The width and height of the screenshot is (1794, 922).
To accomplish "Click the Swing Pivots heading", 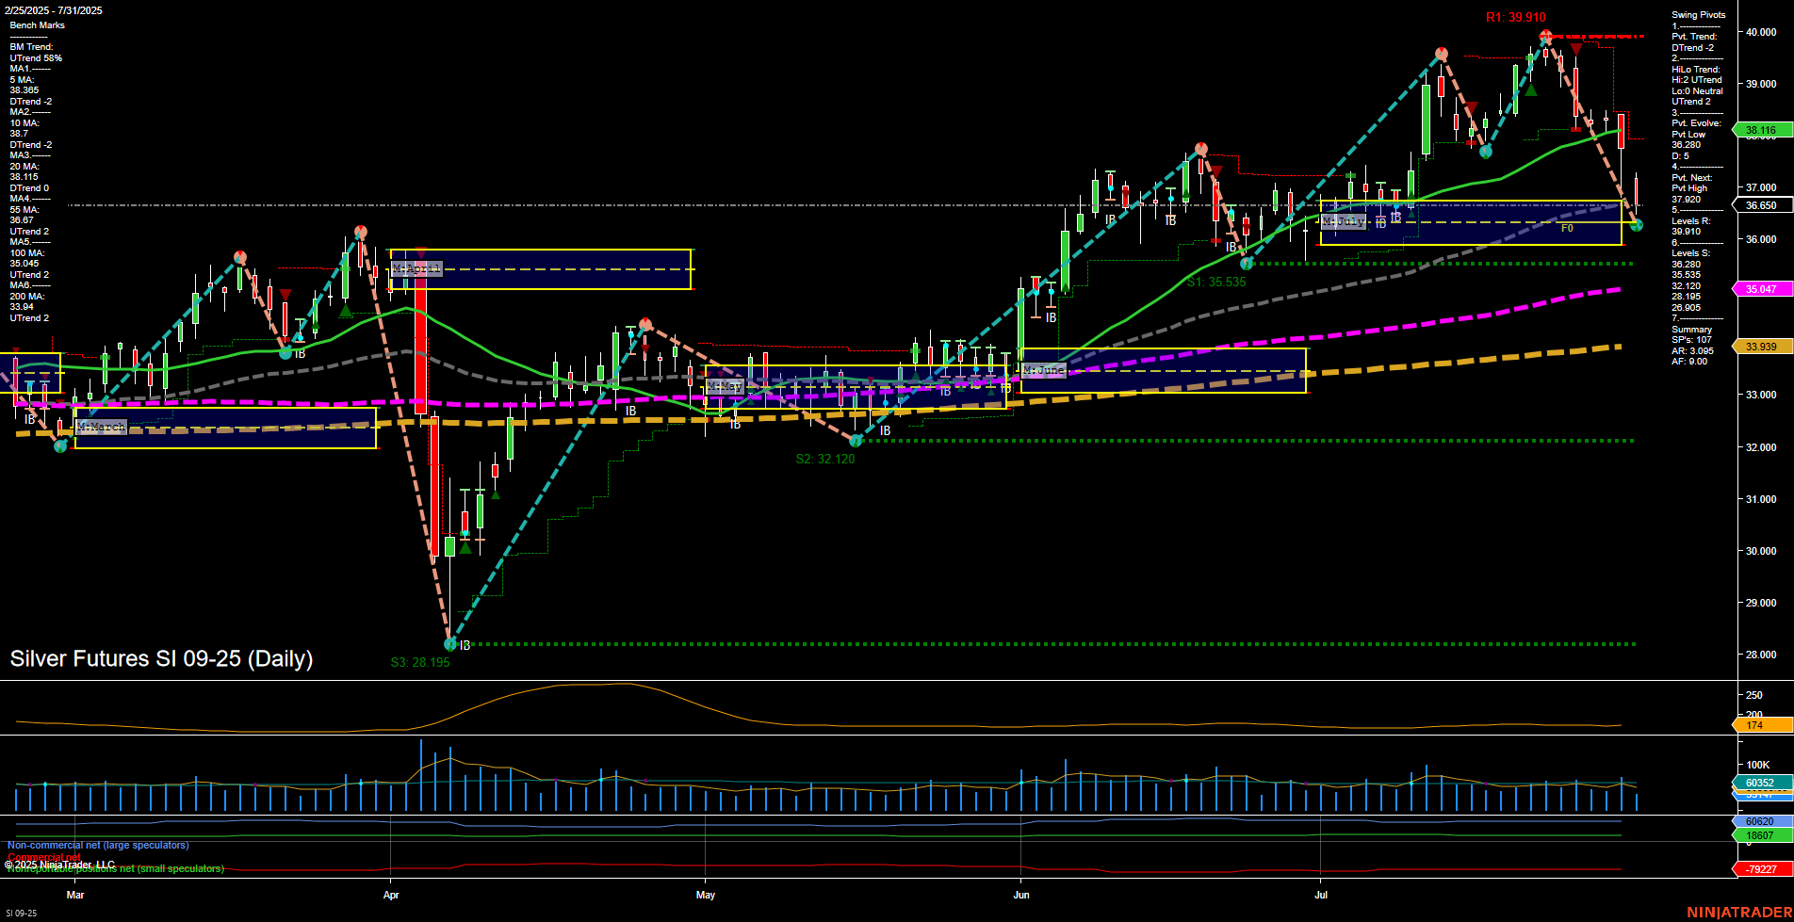I will [x=1699, y=15].
